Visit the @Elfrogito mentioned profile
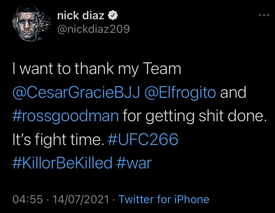 (180, 93)
